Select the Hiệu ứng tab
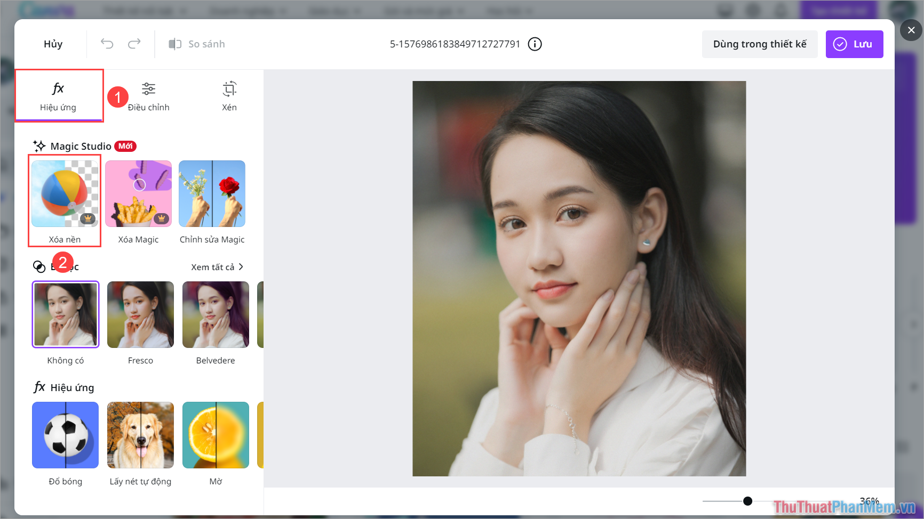 point(58,96)
